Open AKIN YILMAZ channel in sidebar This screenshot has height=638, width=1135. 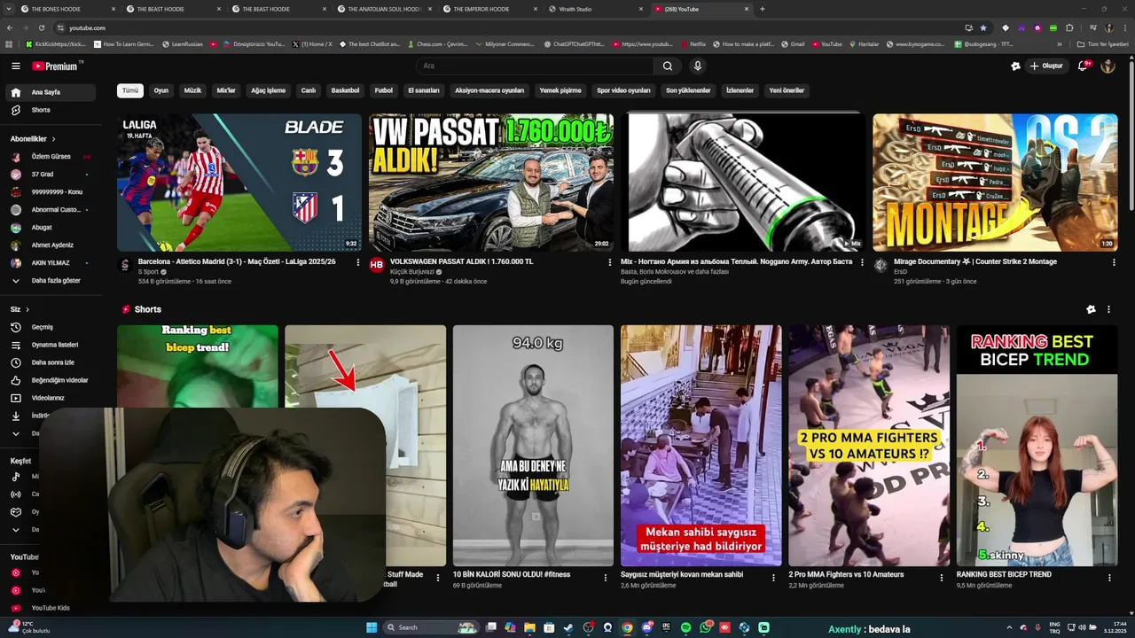point(51,262)
